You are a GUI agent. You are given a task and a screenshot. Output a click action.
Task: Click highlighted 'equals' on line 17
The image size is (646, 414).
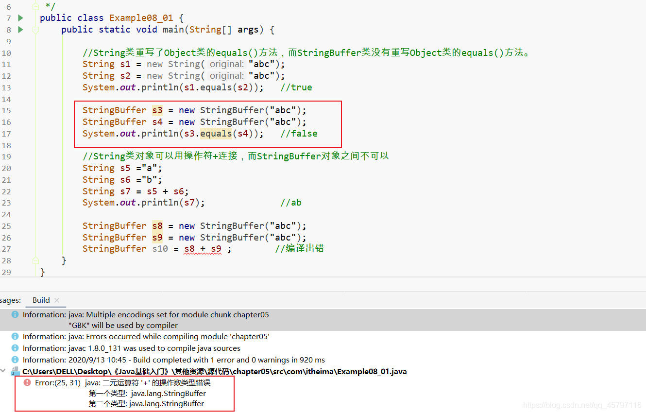[x=216, y=134]
